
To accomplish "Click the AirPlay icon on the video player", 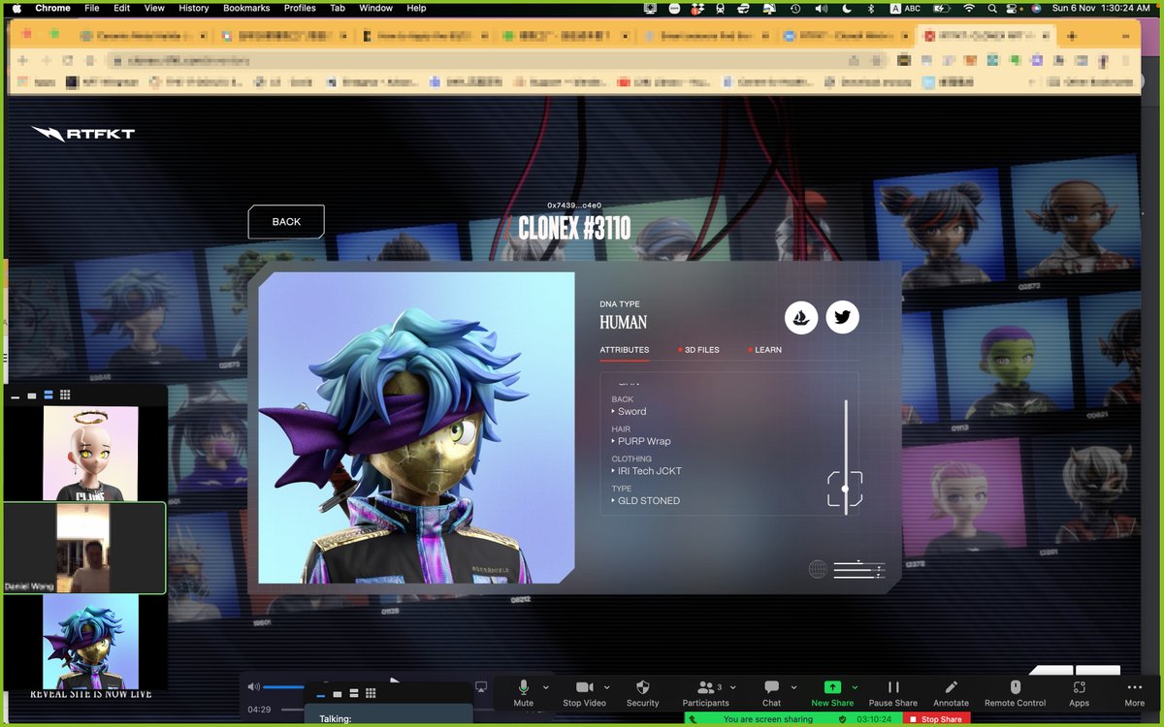I will 481,687.
